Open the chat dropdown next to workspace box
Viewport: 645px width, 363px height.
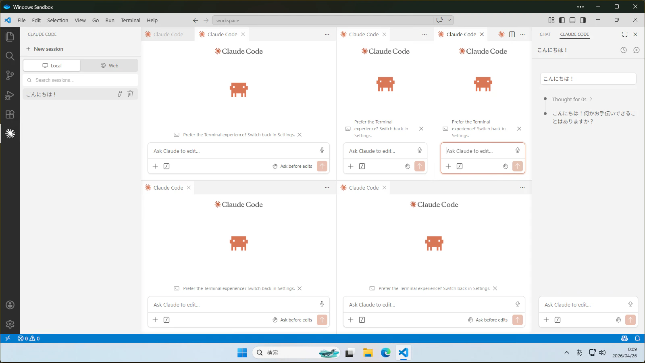pyautogui.click(x=449, y=20)
